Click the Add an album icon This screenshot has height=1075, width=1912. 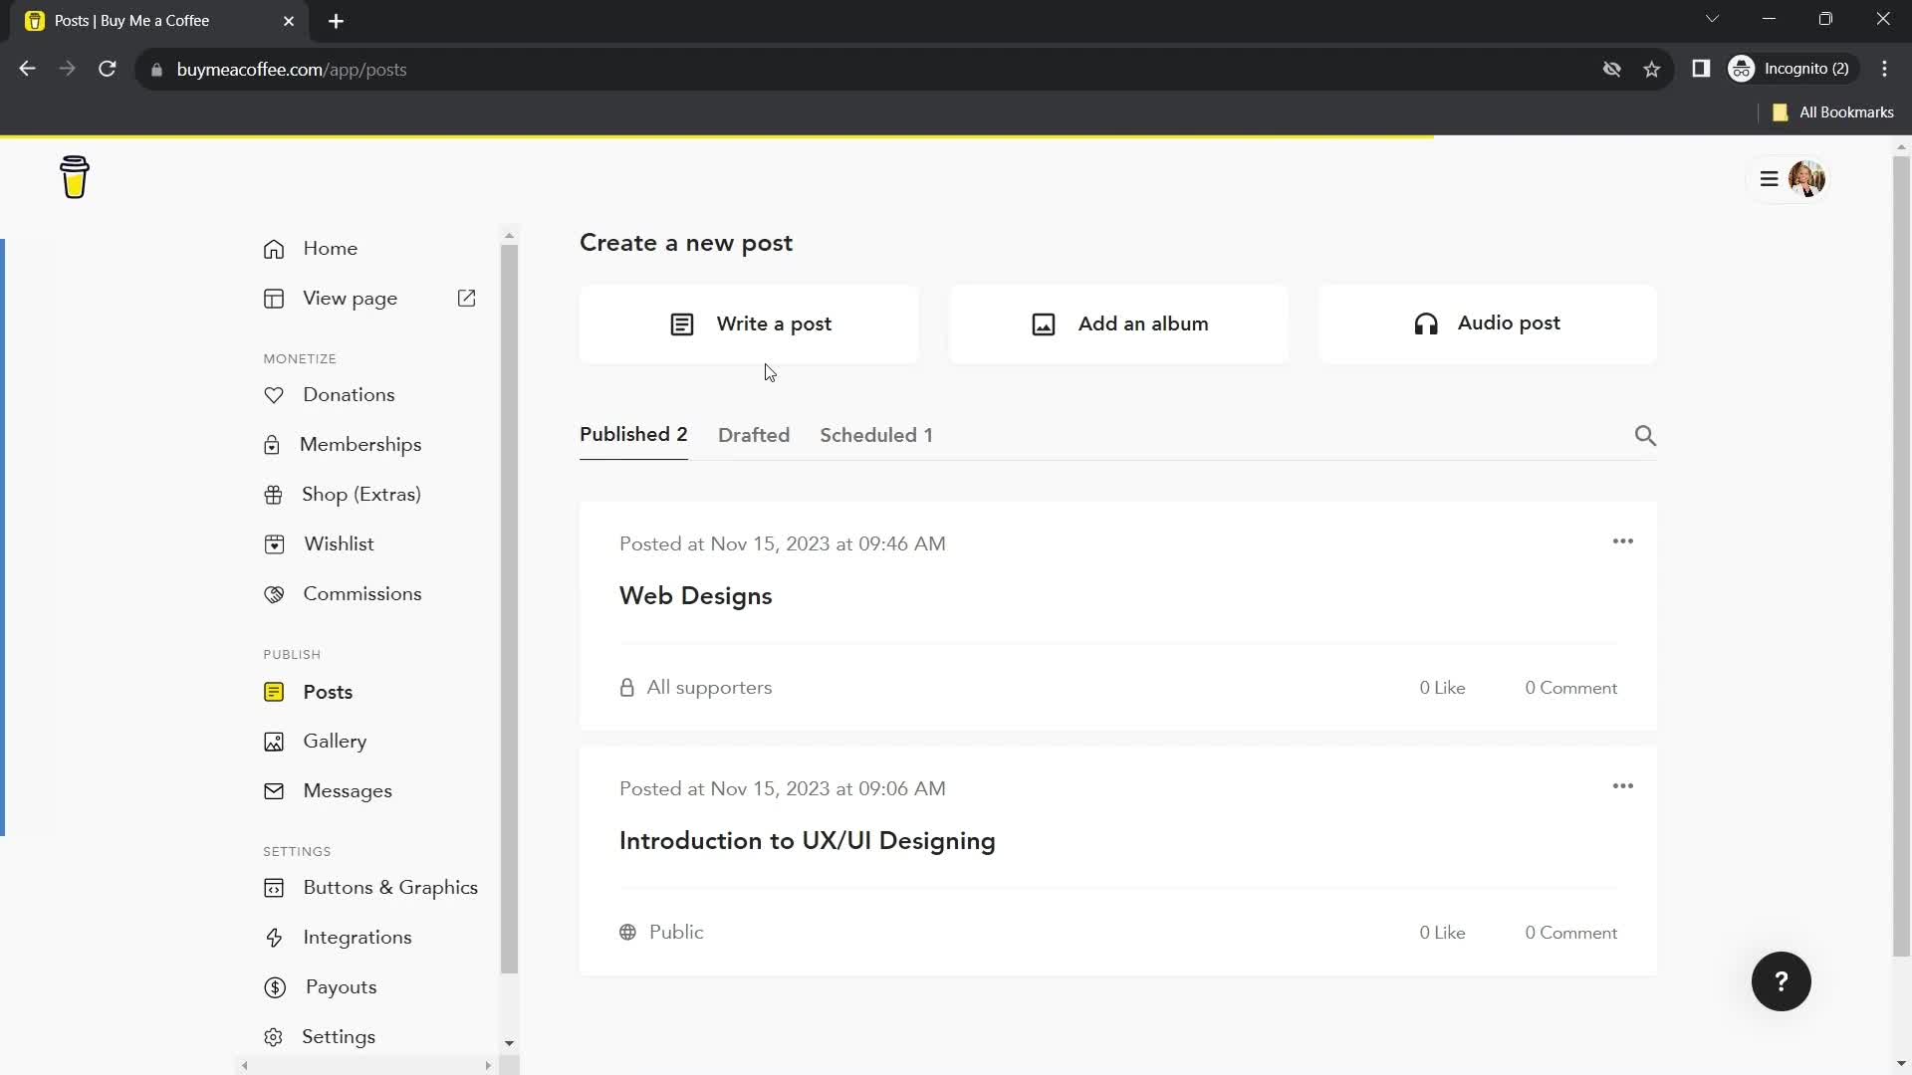coord(1043,322)
